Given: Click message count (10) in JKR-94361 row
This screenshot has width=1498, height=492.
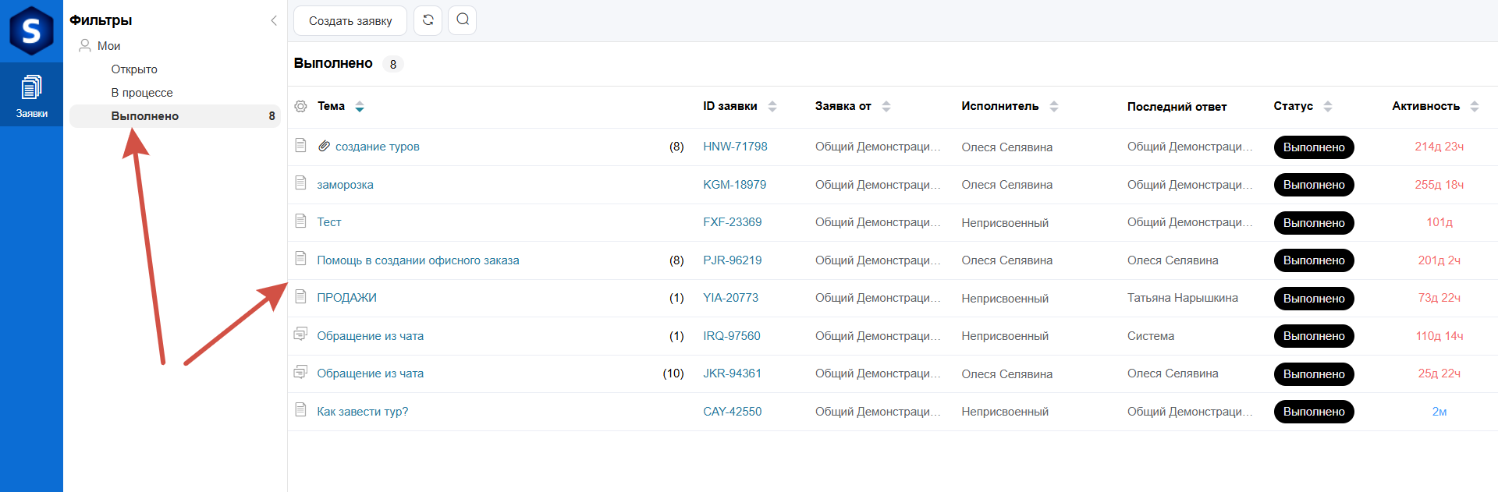Looking at the screenshot, I should pos(673,373).
